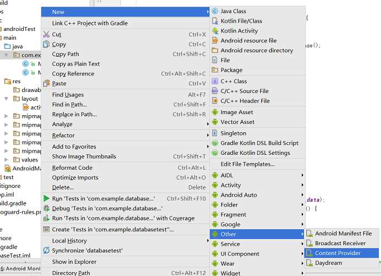Click the C/C++ Header File icon
Screen dimensions: 381x276
[215, 101]
